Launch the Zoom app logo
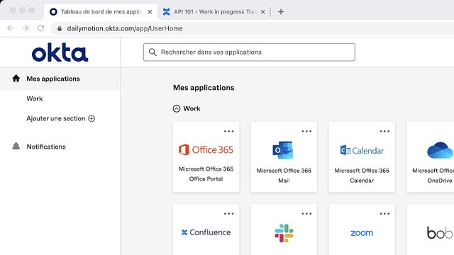Viewport: 454px width, 255px height. [x=362, y=233]
